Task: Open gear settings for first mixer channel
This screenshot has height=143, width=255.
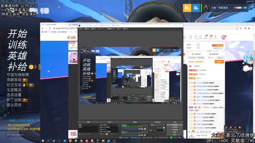Action: point(145,129)
